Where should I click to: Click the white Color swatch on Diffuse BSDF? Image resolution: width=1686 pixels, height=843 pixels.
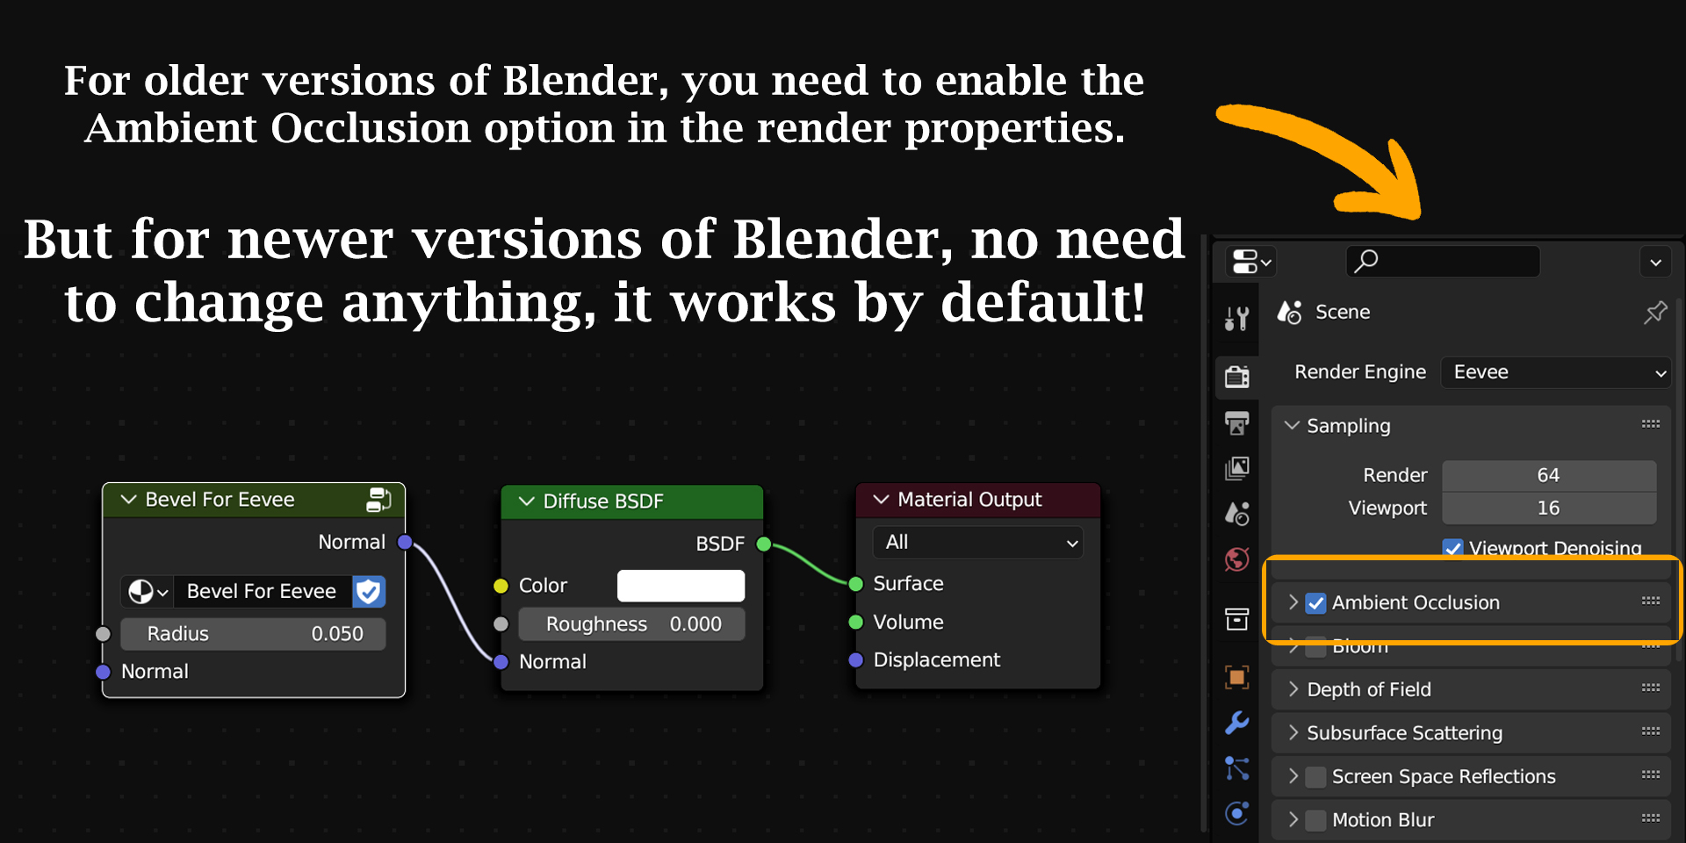pos(681,586)
